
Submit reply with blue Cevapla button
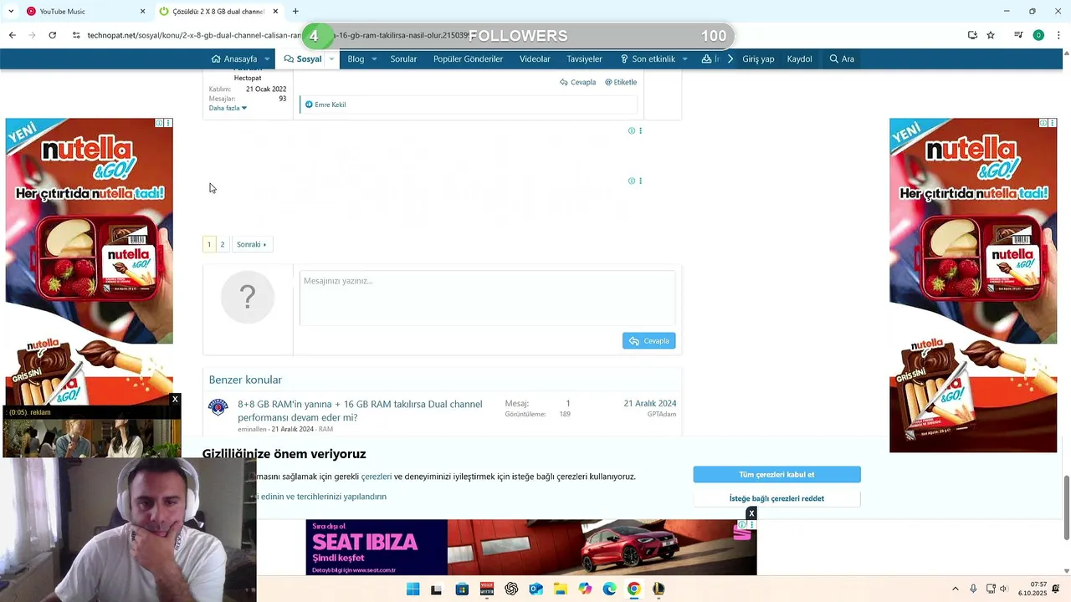click(x=648, y=340)
